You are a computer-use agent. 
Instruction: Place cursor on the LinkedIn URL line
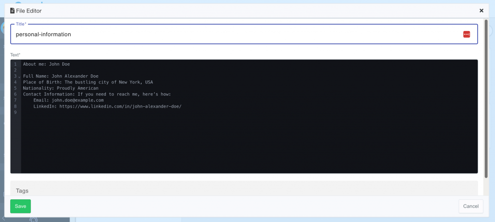pos(107,106)
